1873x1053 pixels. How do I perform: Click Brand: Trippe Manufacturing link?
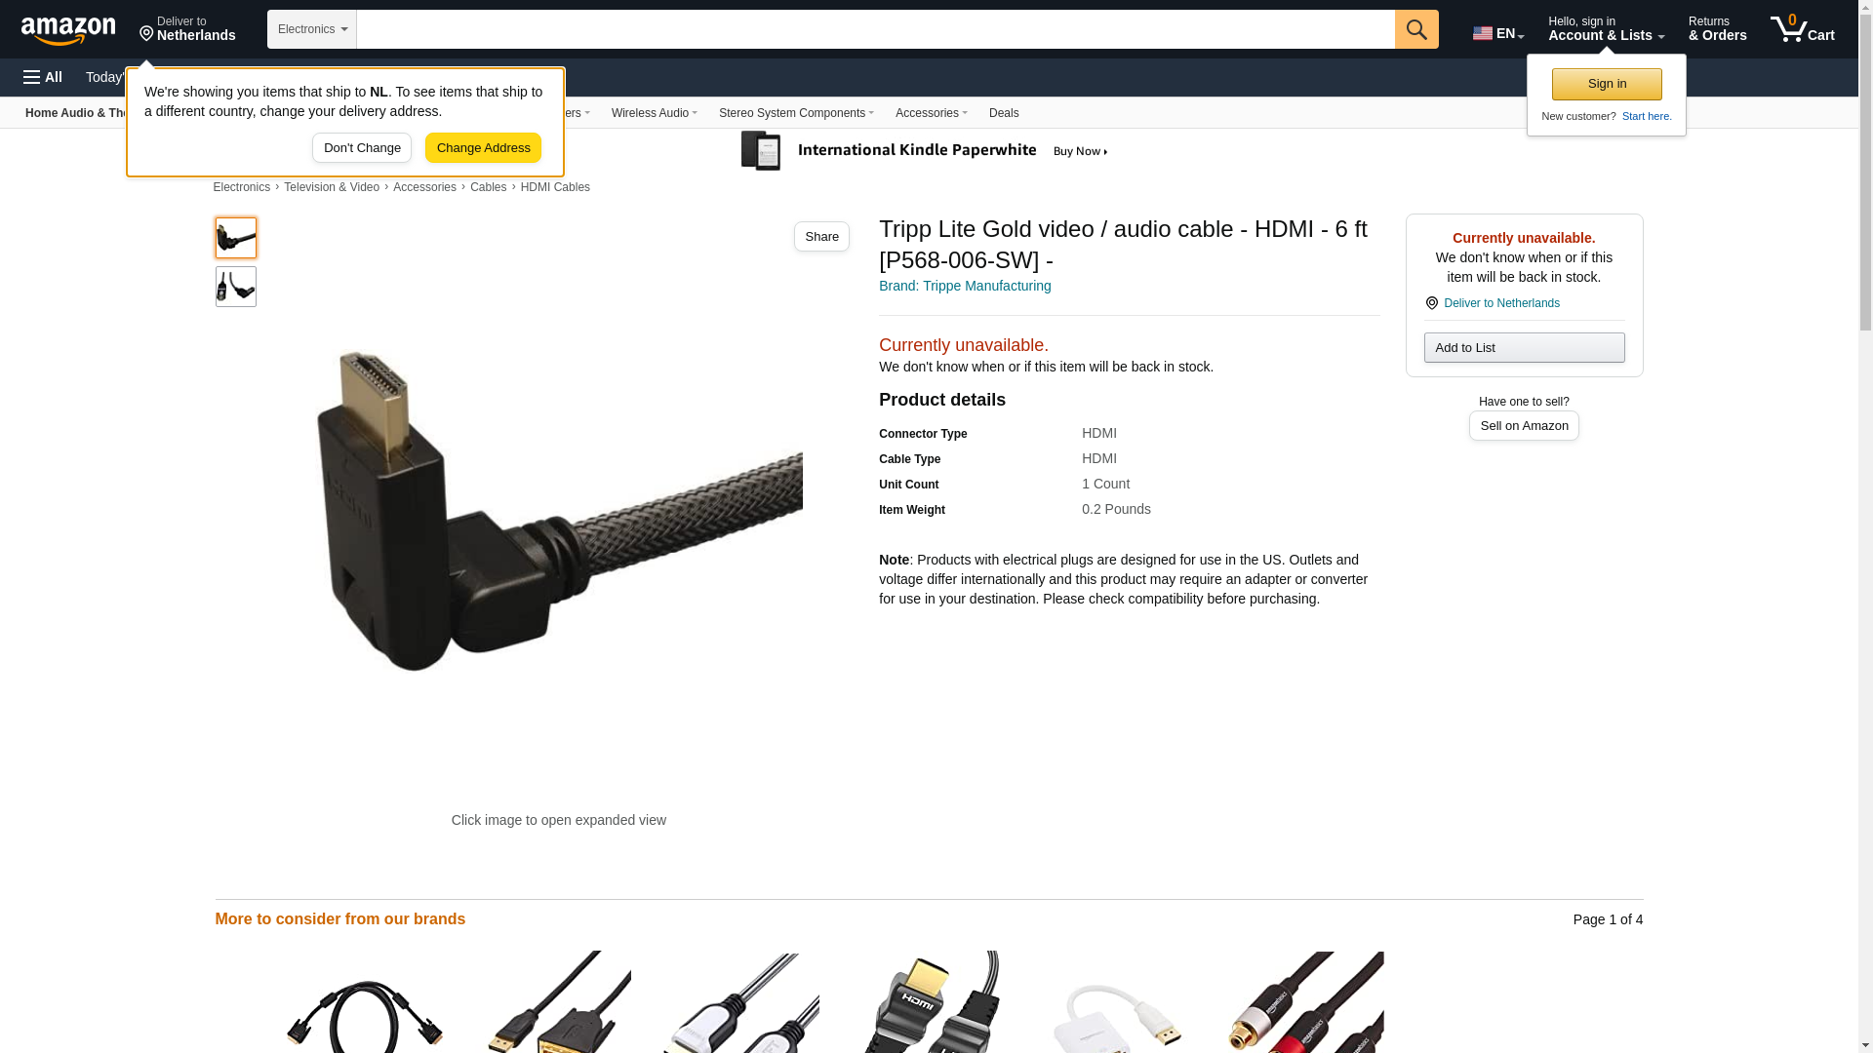click(x=965, y=286)
